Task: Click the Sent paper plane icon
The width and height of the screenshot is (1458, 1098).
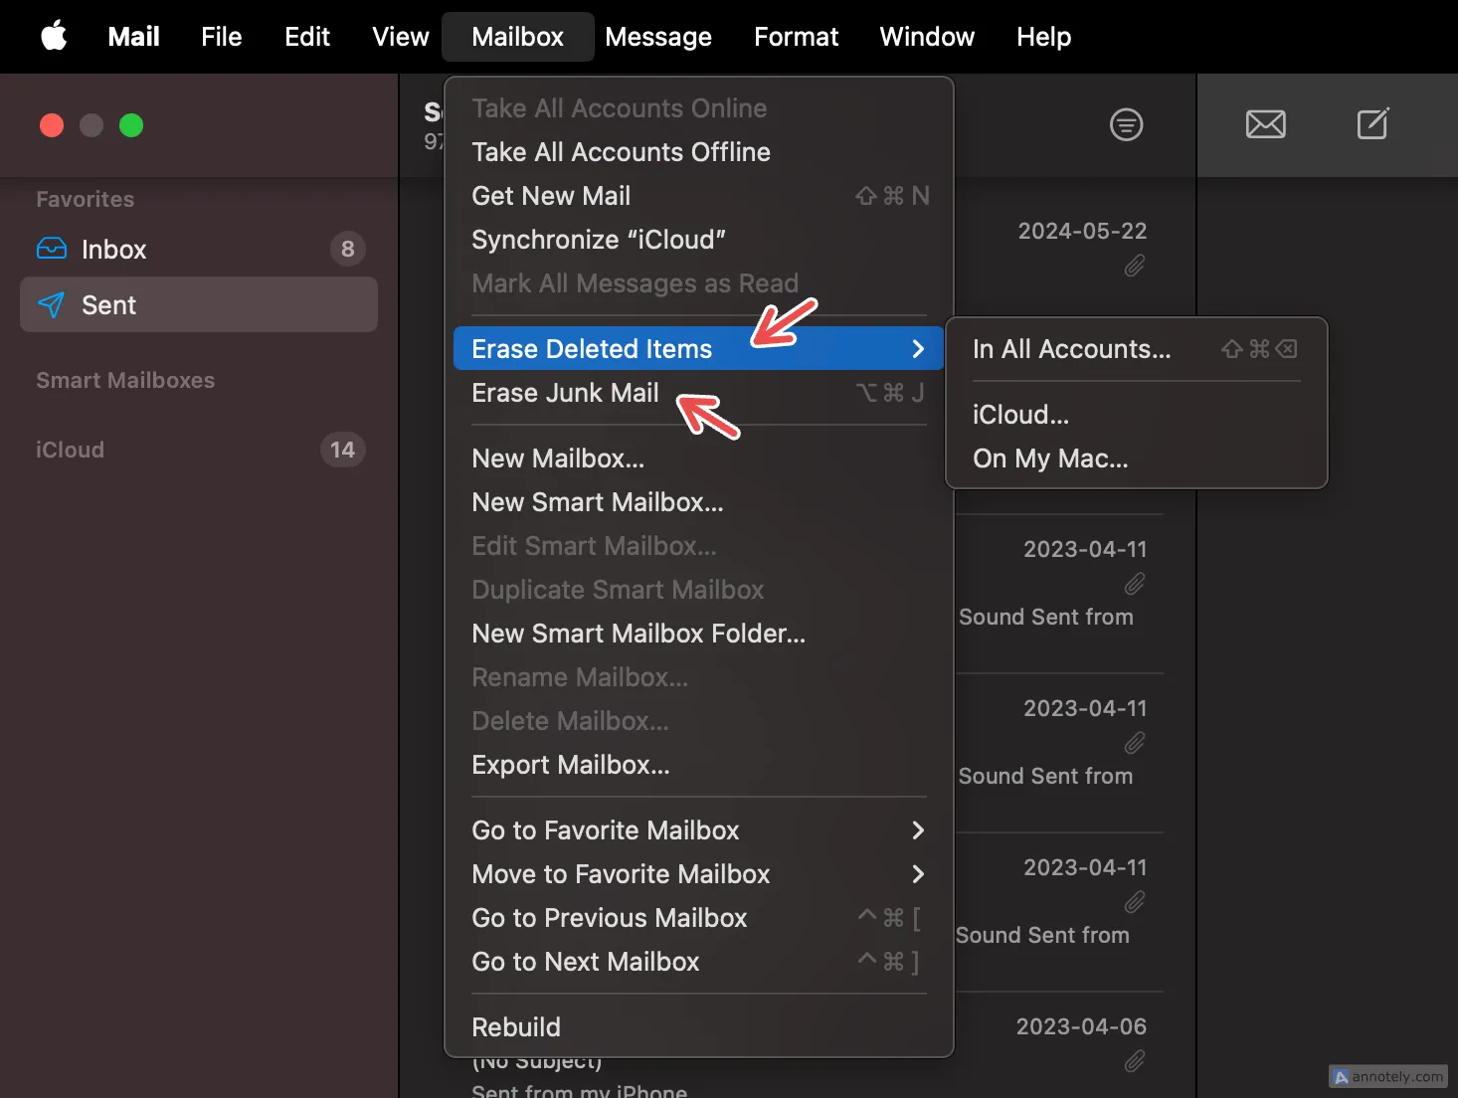Action: click(52, 304)
